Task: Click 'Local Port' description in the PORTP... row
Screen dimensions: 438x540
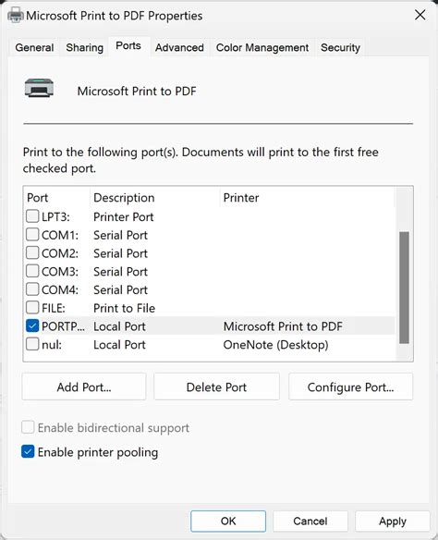Action: point(119,326)
